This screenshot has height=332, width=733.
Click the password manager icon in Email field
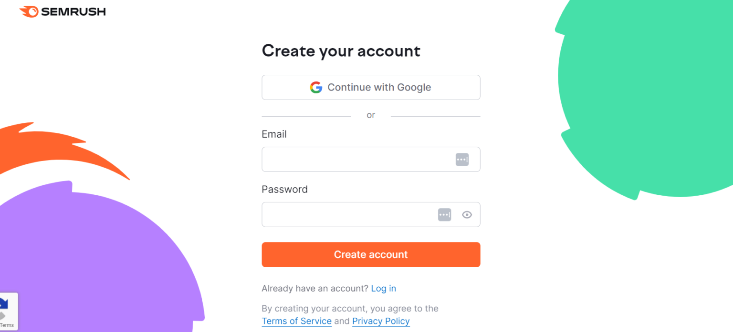461,159
